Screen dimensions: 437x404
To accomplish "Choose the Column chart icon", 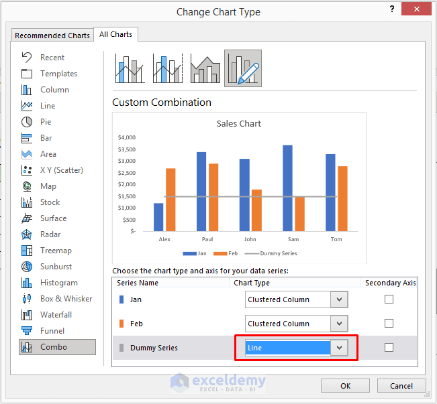I will click(x=27, y=90).
